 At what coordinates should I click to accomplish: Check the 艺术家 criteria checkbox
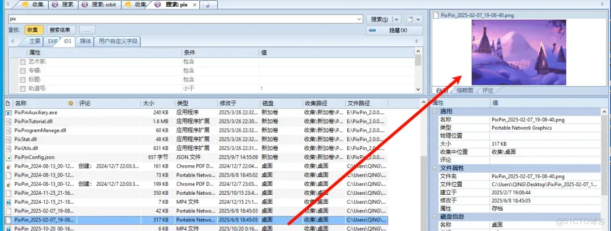click(23, 62)
